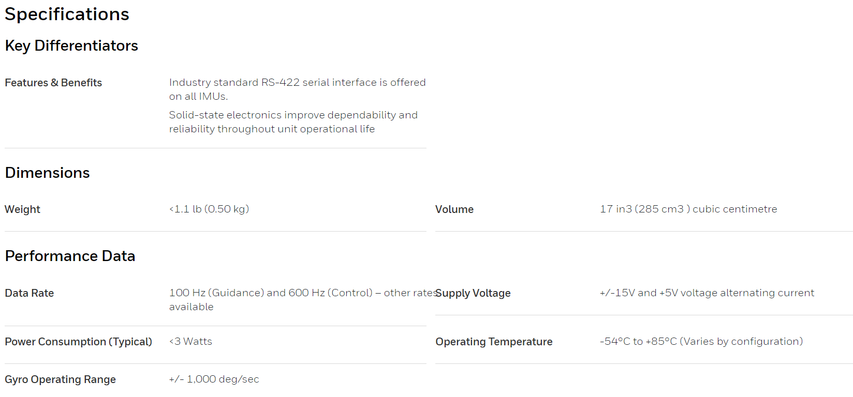Click the Features & Benefits label
Viewport: 853px width, 397px height.
tap(53, 83)
